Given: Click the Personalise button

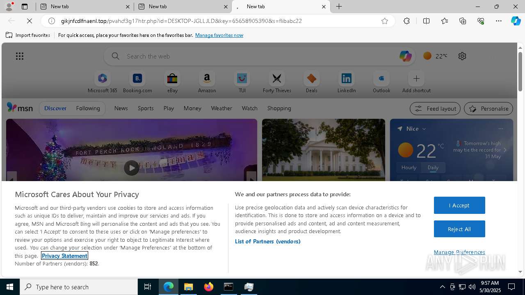Looking at the screenshot, I should click(x=488, y=109).
